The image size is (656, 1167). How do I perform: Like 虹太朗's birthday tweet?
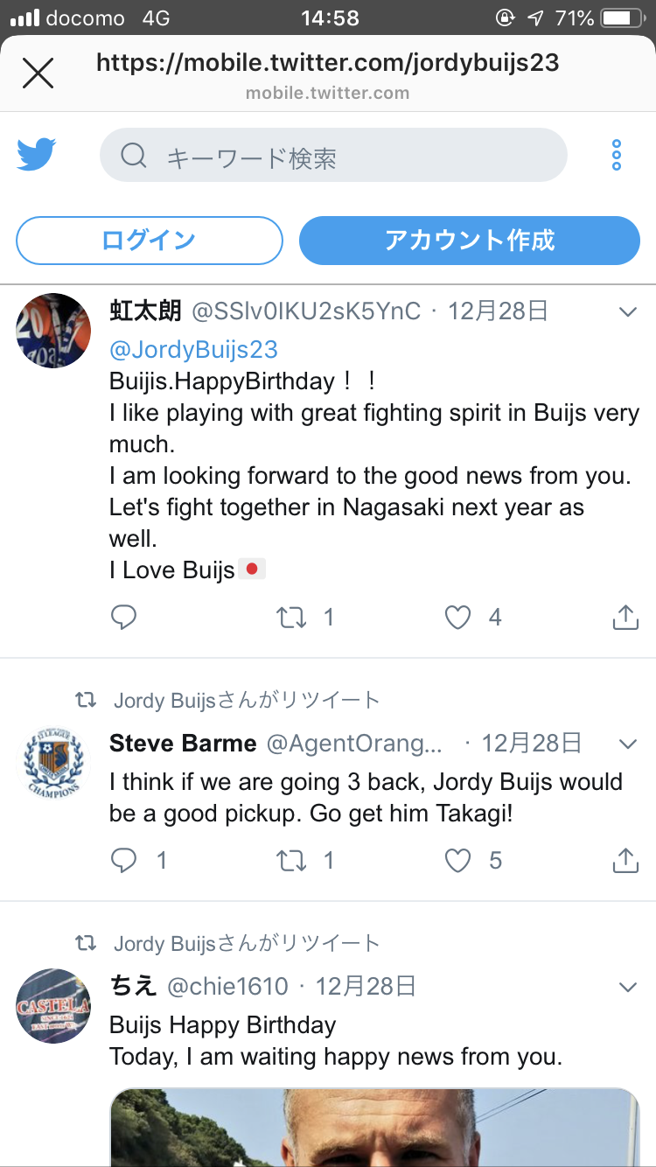click(458, 618)
